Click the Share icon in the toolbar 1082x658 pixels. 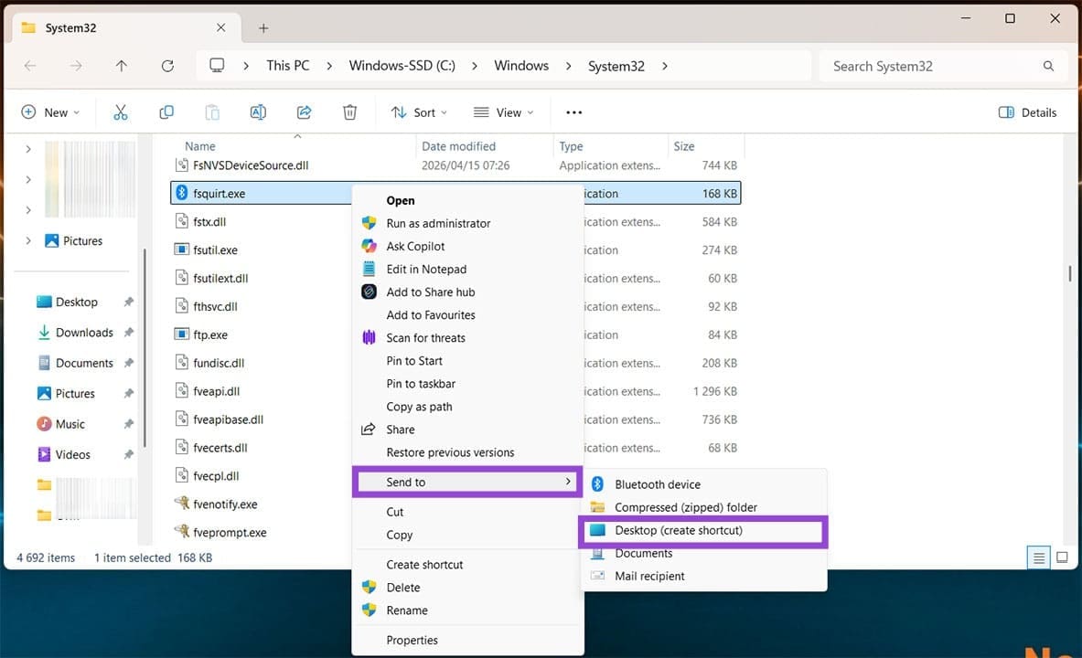coord(303,111)
